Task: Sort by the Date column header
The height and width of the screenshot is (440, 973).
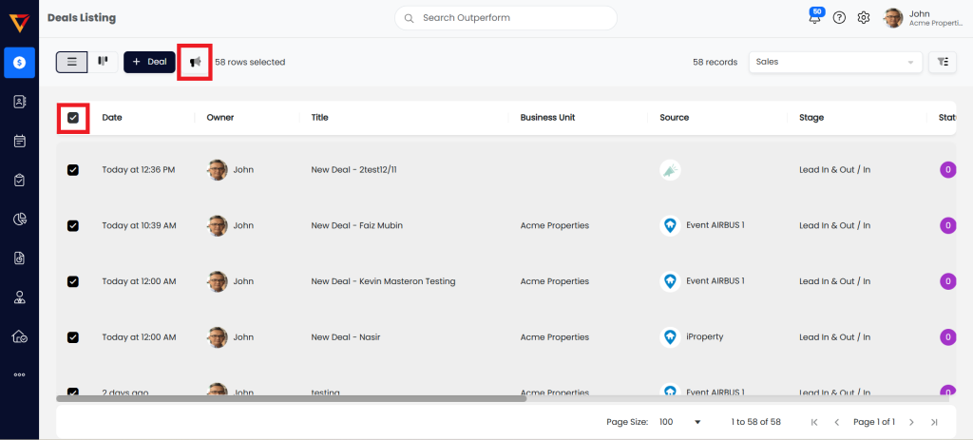Action: click(x=112, y=118)
